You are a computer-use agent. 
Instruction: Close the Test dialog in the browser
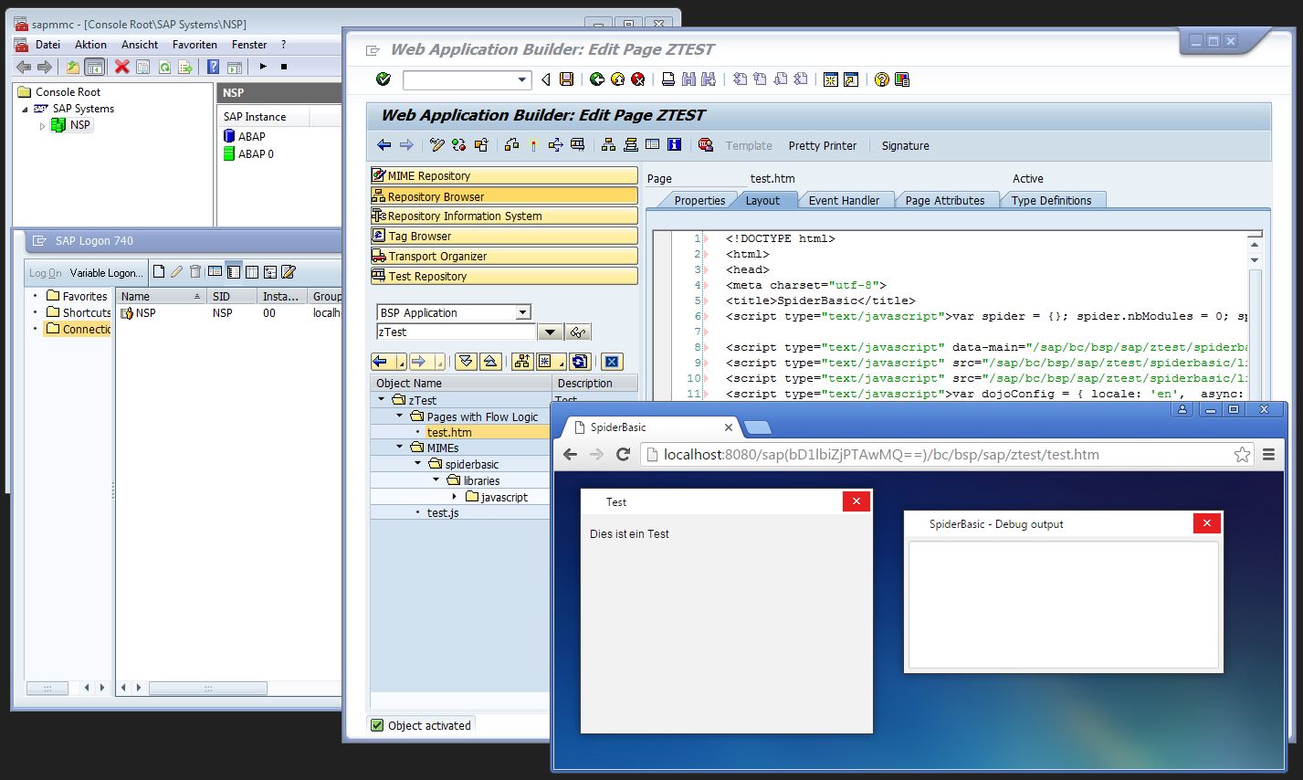coord(856,501)
